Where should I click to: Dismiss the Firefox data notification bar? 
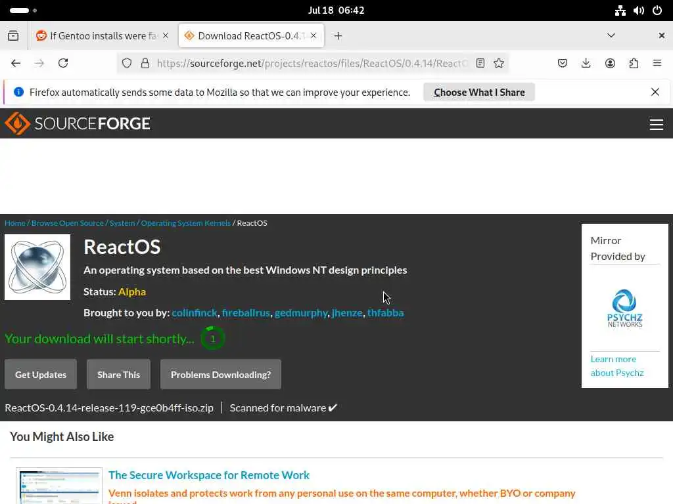tap(655, 92)
